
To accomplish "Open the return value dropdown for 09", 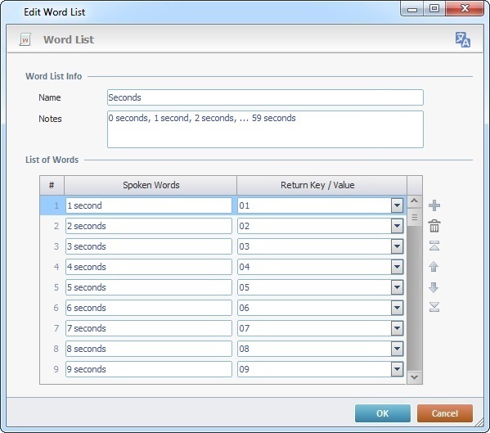I will [397, 369].
